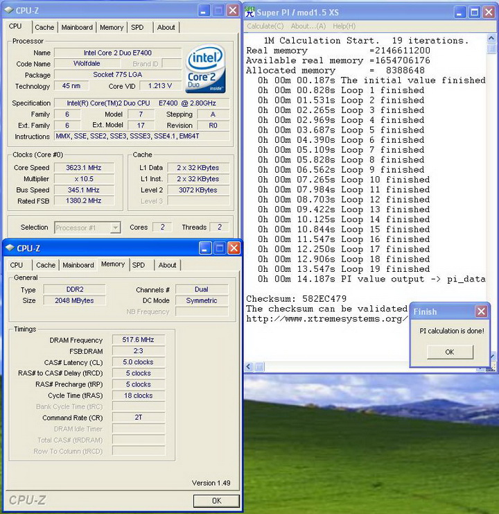
Task: Click the CAS# Latency value 5.0 clocks
Action: pos(138,362)
